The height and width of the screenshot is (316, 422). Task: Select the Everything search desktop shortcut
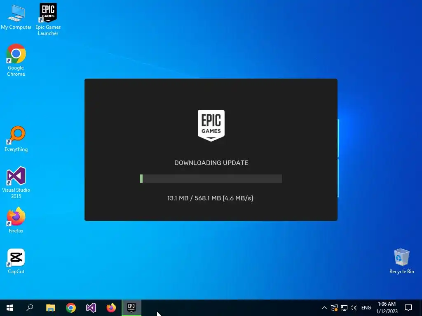tap(16, 139)
